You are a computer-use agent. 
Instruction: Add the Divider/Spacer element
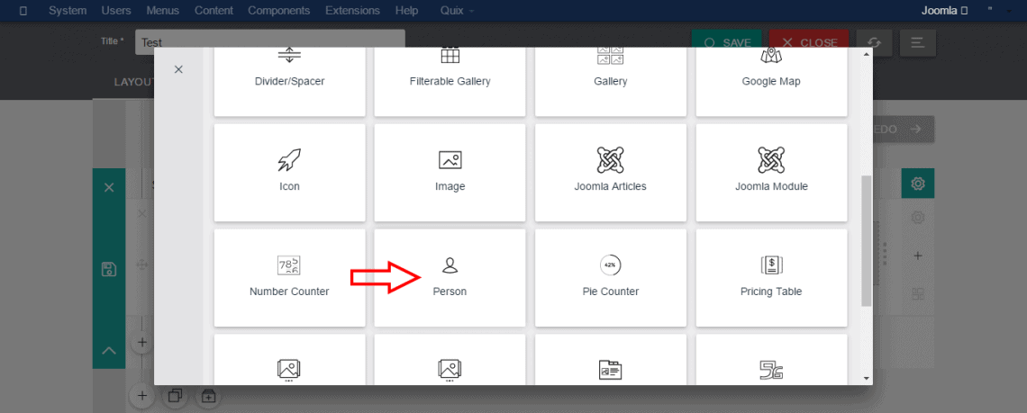click(289, 70)
